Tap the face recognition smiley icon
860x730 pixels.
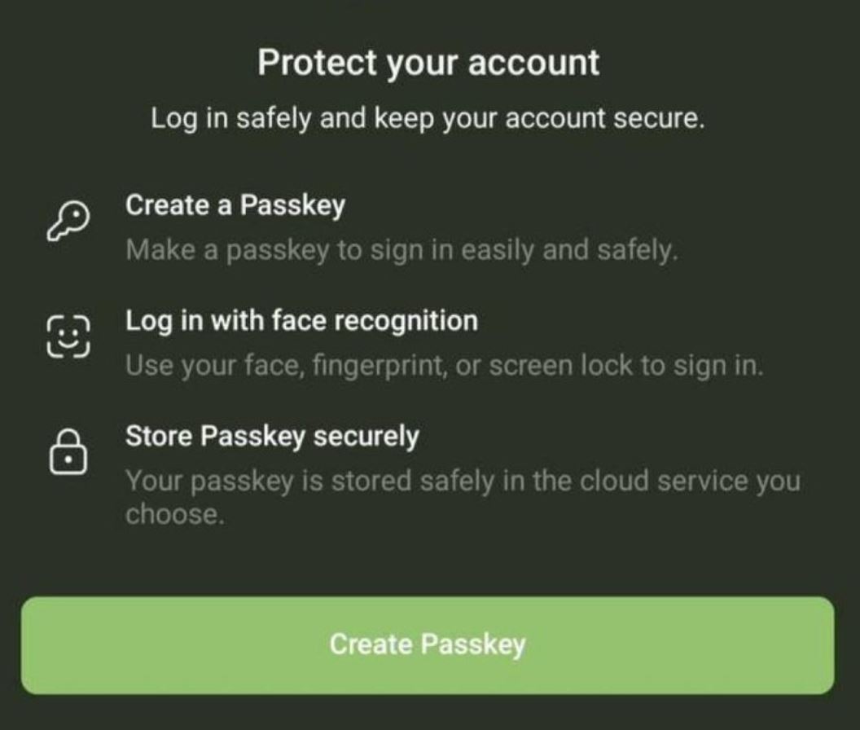68,337
